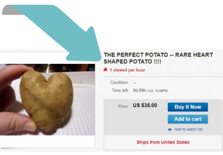This screenshot has width=223, height=155.
Task: Click the 9d 09h remaining time
Action: (139, 90)
